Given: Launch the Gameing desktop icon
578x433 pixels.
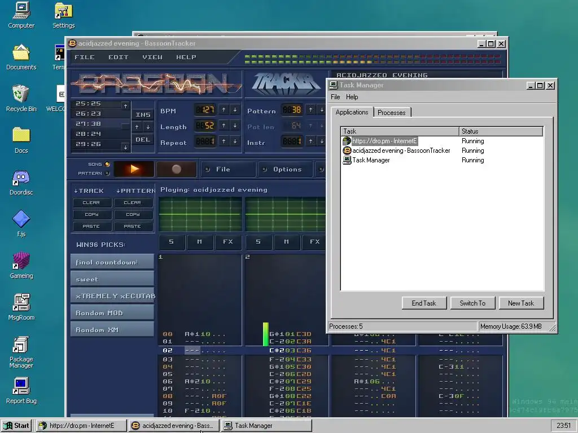Looking at the screenshot, I should click(x=21, y=265).
